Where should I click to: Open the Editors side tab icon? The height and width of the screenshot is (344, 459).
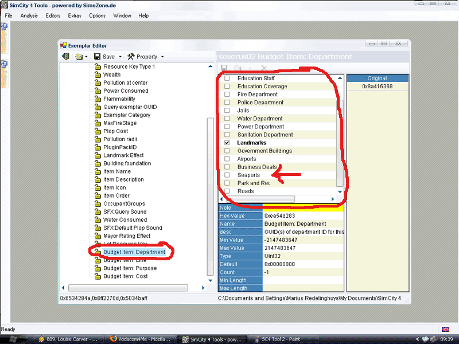coord(4,64)
